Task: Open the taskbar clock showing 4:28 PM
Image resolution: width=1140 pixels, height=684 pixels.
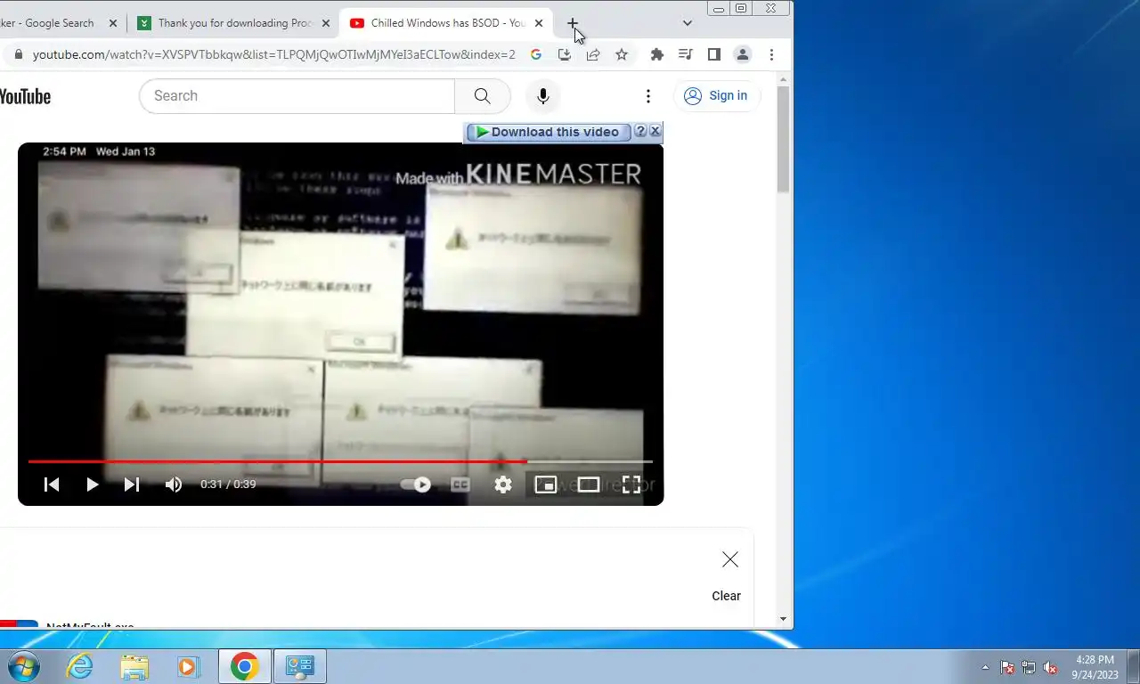Action: tap(1095, 667)
